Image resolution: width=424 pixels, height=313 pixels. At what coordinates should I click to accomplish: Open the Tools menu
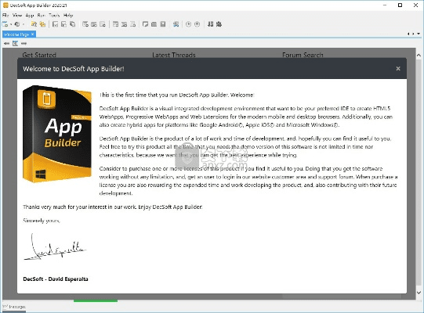click(54, 16)
